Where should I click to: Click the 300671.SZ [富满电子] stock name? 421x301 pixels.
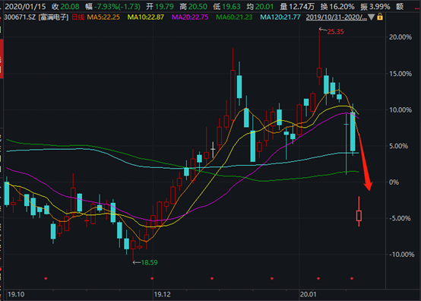pyautogui.click(x=36, y=17)
